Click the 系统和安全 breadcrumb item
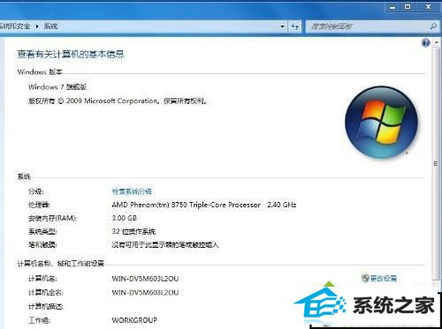The image size is (442, 329). 15,26
